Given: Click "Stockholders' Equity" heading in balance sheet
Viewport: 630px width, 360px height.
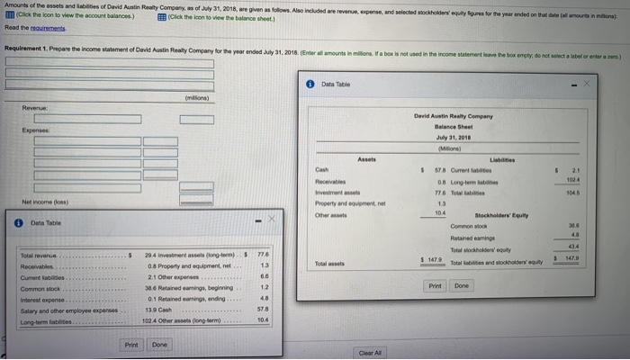Looking at the screenshot, I should [x=501, y=215].
